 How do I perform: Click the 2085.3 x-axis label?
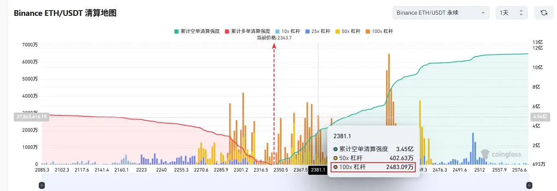pyautogui.click(x=42, y=170)
